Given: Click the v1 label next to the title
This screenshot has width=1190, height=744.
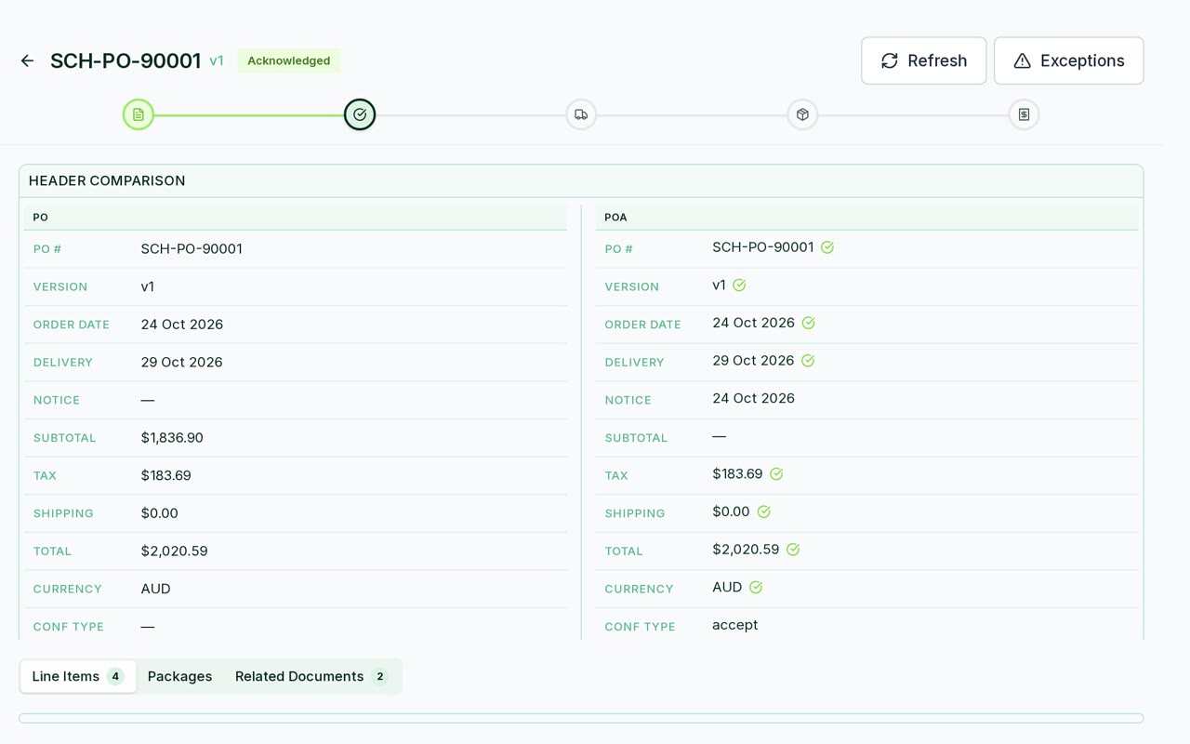Looking at the screenshot, I should tap(217, 61).
